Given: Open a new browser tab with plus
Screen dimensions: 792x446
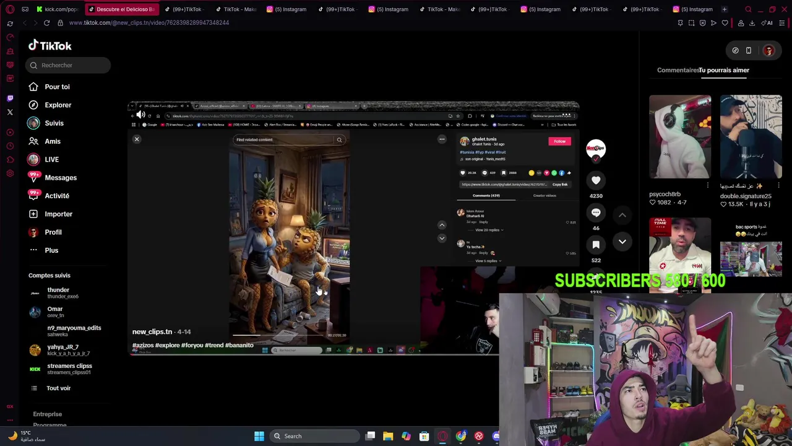Looking at the screenshot, I should tap(724, 9).
